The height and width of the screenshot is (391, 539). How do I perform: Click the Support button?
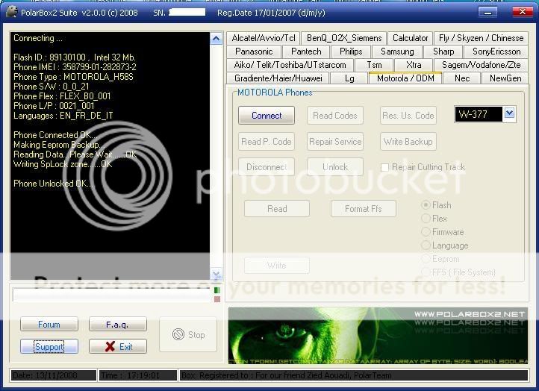pyautogui.click(x=49, y=346)
